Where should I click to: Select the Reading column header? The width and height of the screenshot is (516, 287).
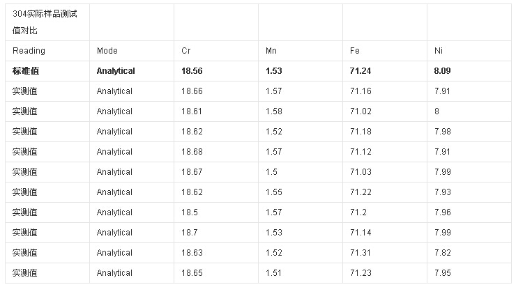coord(29,51)
